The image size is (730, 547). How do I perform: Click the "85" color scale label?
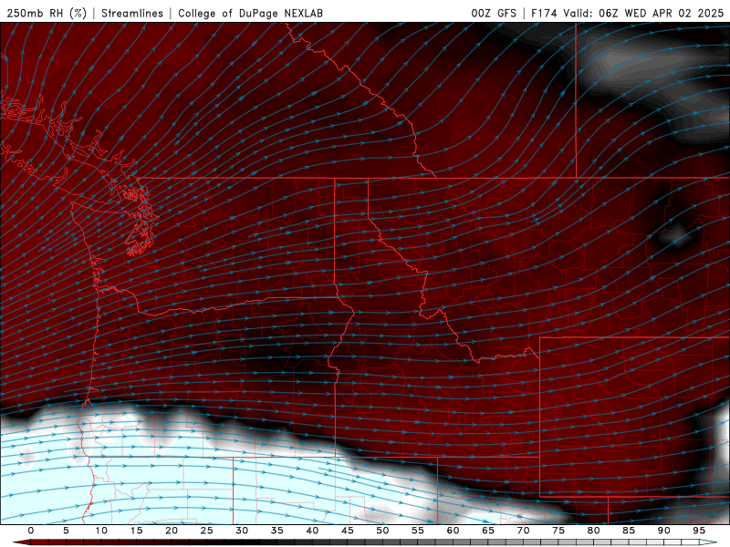tap(628, 531)
